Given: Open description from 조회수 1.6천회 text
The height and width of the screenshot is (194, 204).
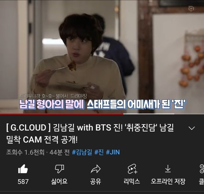Looking at the screenshot, I should click(x=25, y=152).
